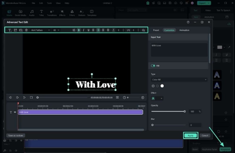Image resolution: width=235 pixels, height=153 pixels.
Task: Toggle bold formatting on text
Action: pos(79,30)
